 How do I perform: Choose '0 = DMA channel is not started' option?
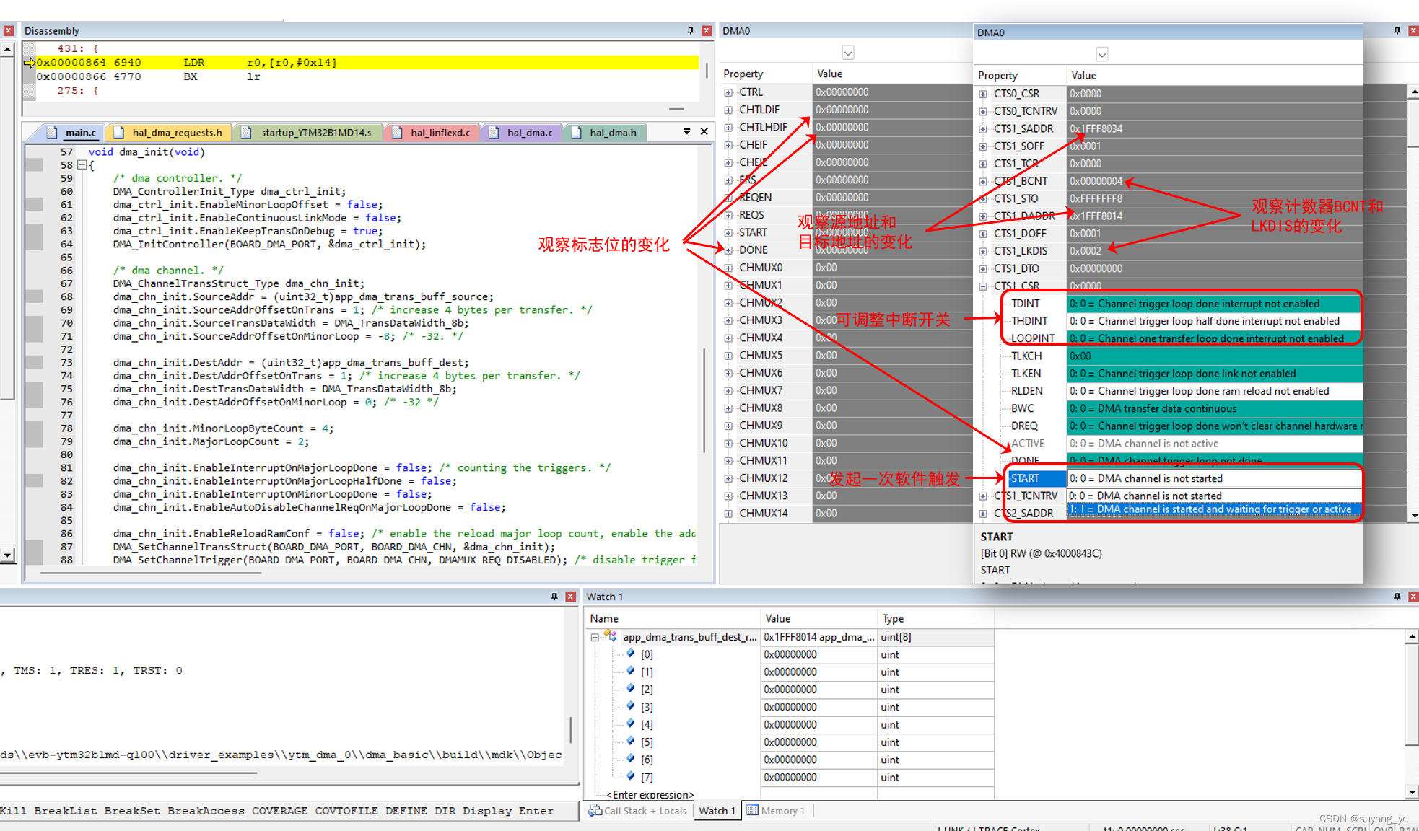pyautogui.click(x=1215, y=496)
